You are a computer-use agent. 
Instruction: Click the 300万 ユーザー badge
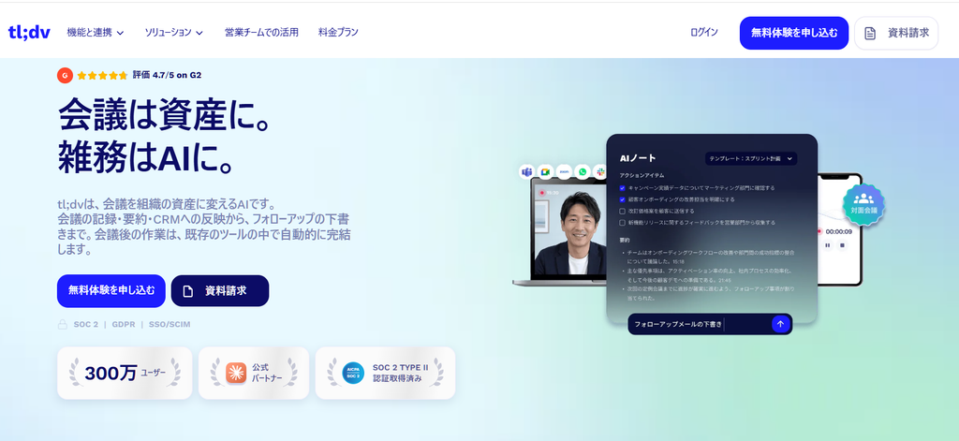(x=125, y=373)
